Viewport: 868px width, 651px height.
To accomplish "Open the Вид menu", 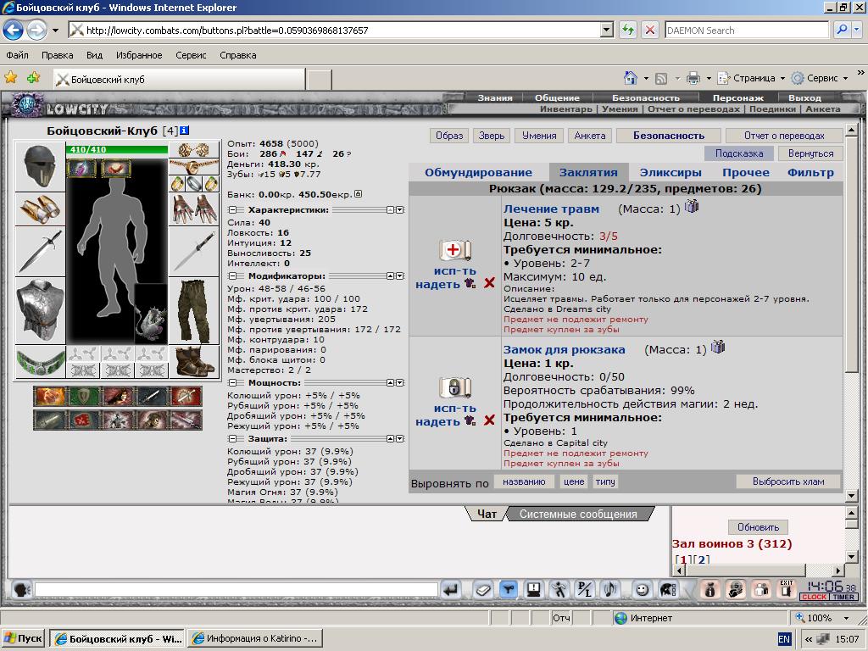I will [95, 55].
